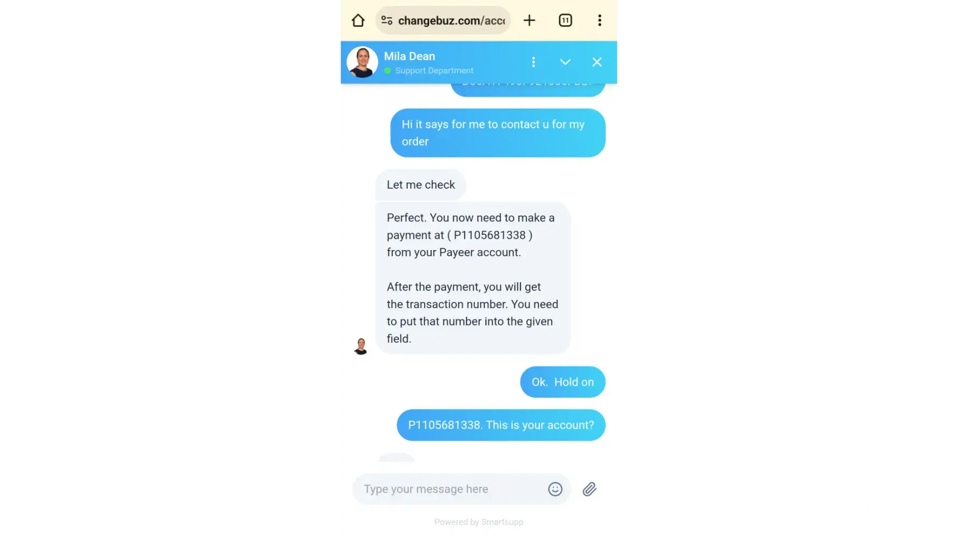Minimize chat with the down chevron

click(565, 62)
